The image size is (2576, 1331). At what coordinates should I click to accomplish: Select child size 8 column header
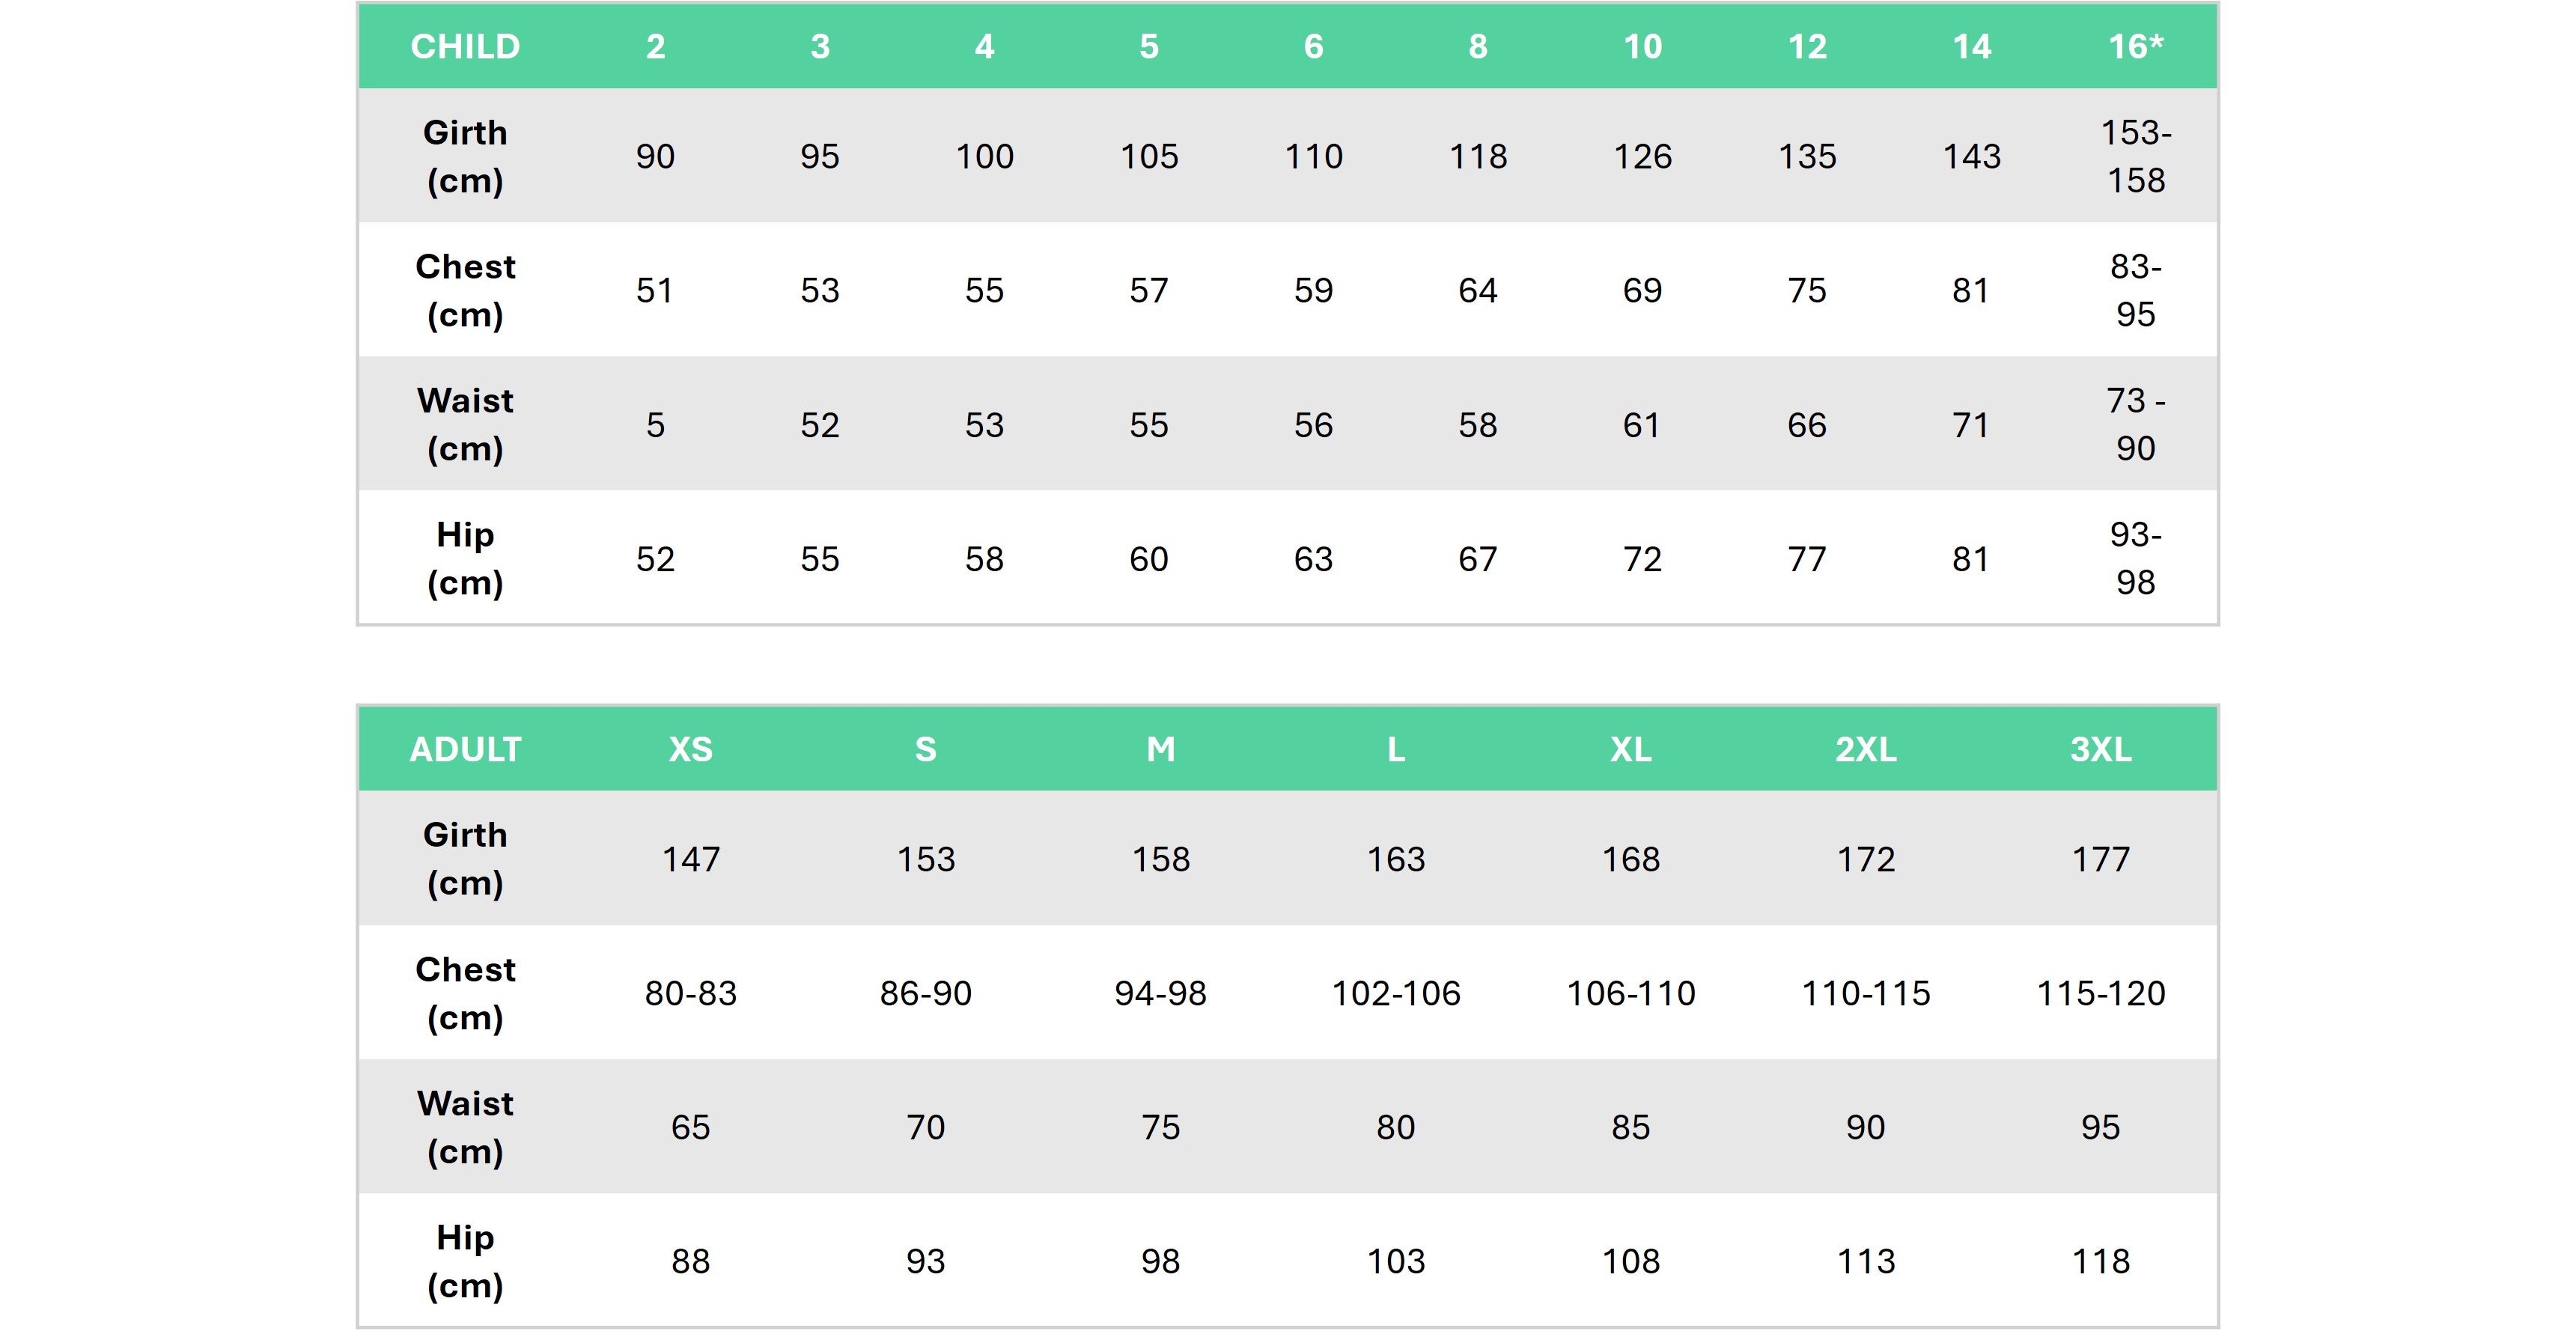click(x=1477, y=47)
